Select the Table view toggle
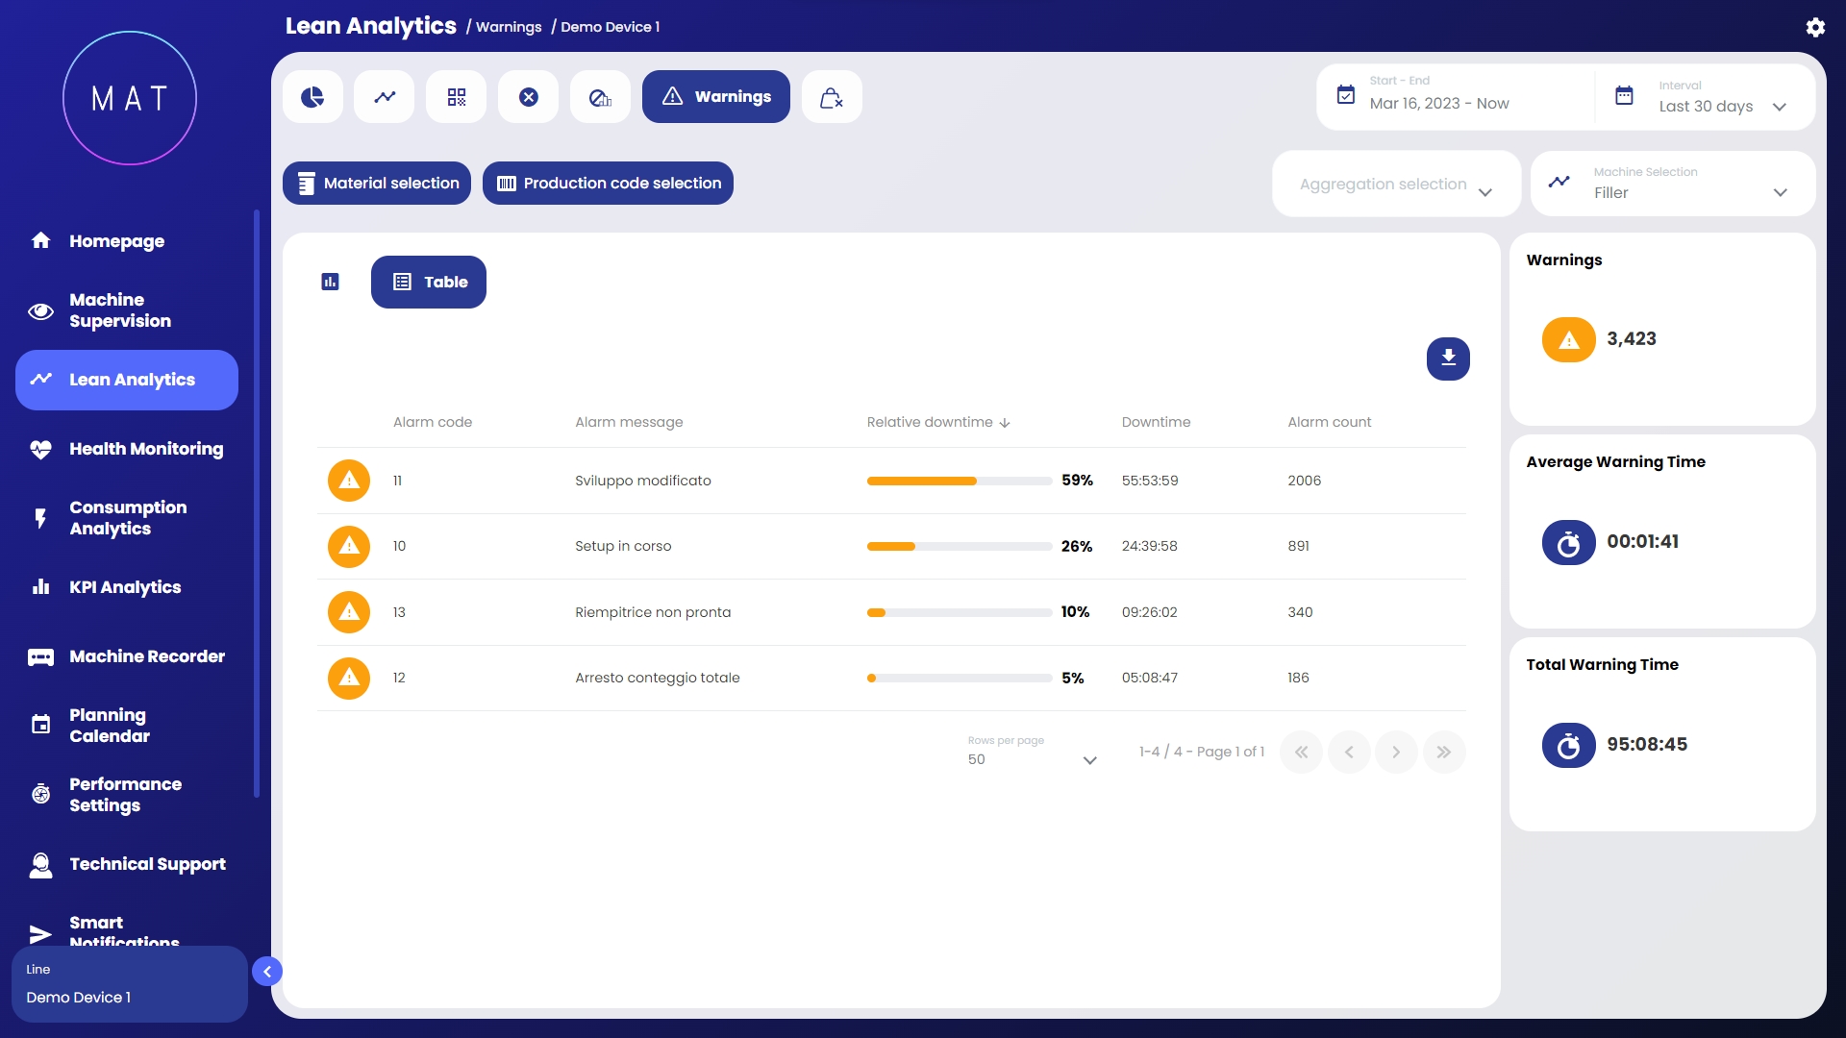Screen dimensions: 1846x1038 429,282
